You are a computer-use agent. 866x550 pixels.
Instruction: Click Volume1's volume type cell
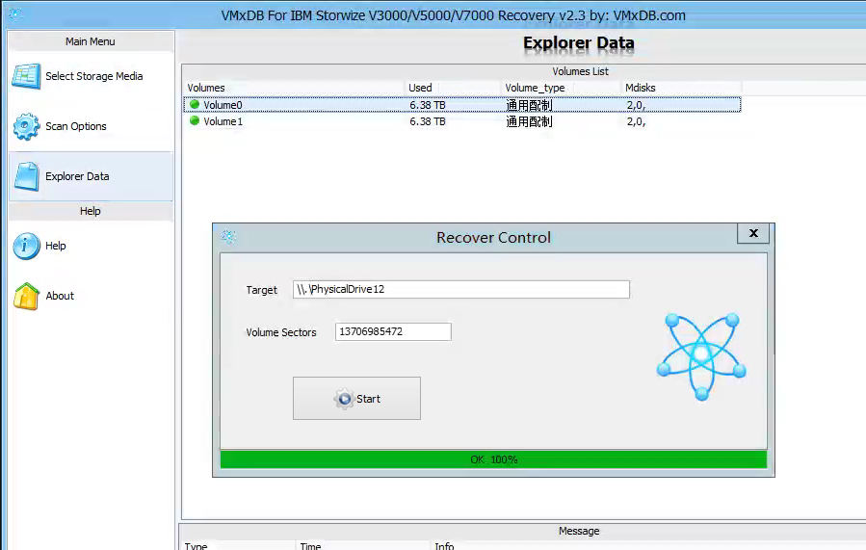click(x=529, y=121)
